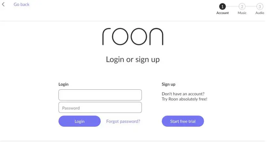Focus the empty email input field
The height and width of the screenshot is (142, 267).
click(x=100, y=95)
